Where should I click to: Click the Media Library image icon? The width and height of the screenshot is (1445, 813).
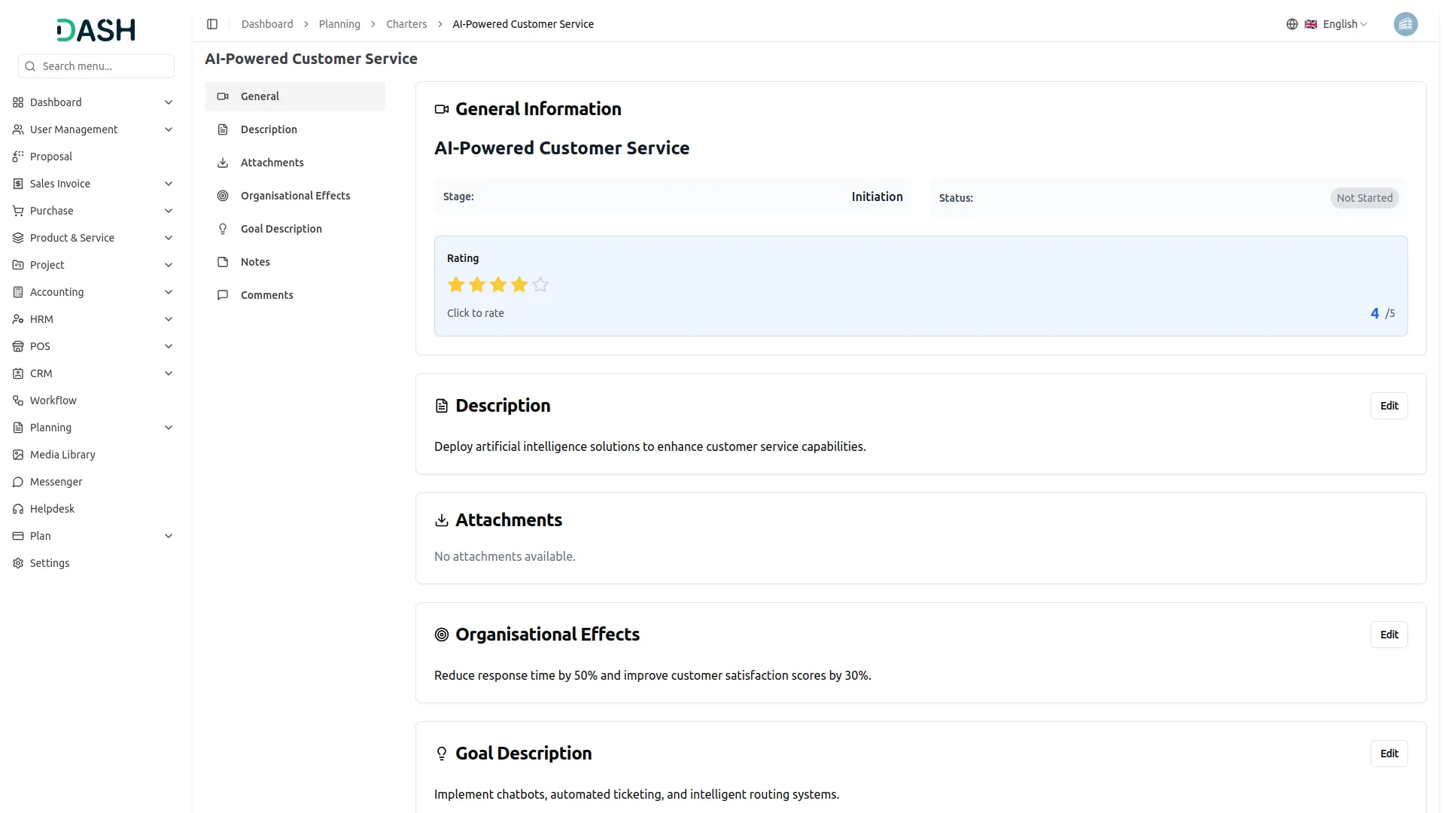click(x=18, y=455)
